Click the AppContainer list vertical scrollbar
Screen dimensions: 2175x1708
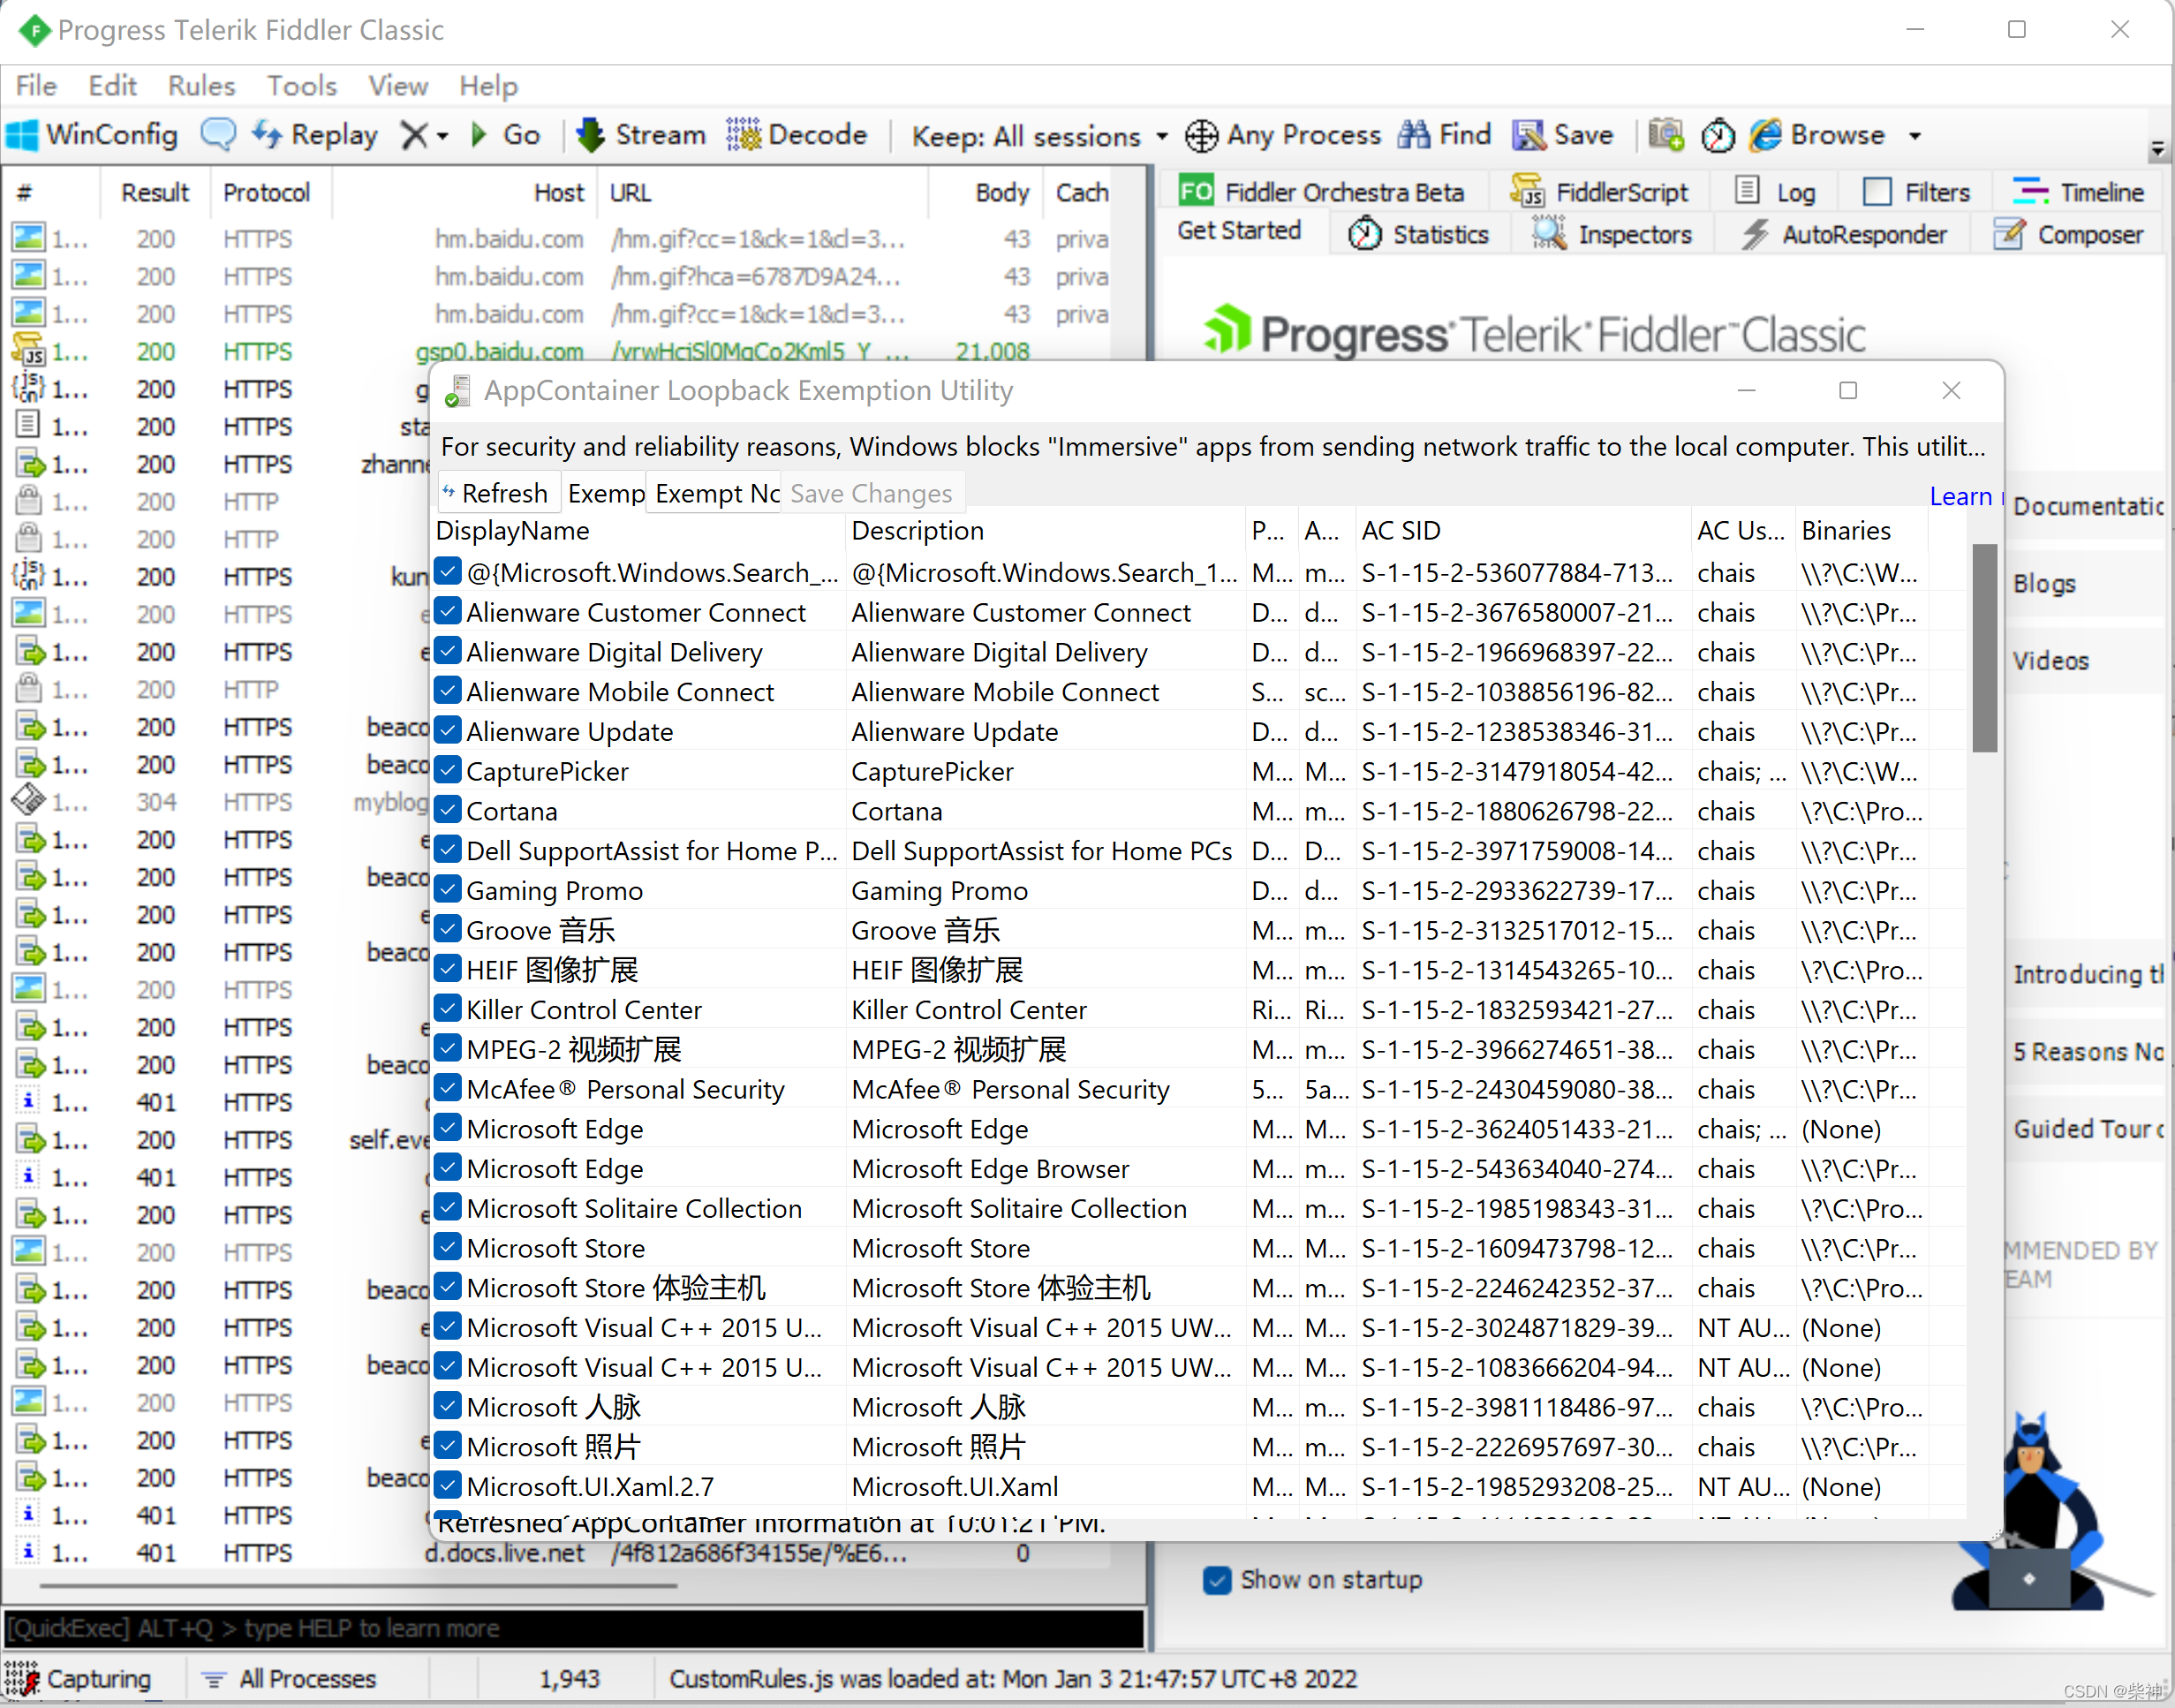click(x=1984, y=648)
